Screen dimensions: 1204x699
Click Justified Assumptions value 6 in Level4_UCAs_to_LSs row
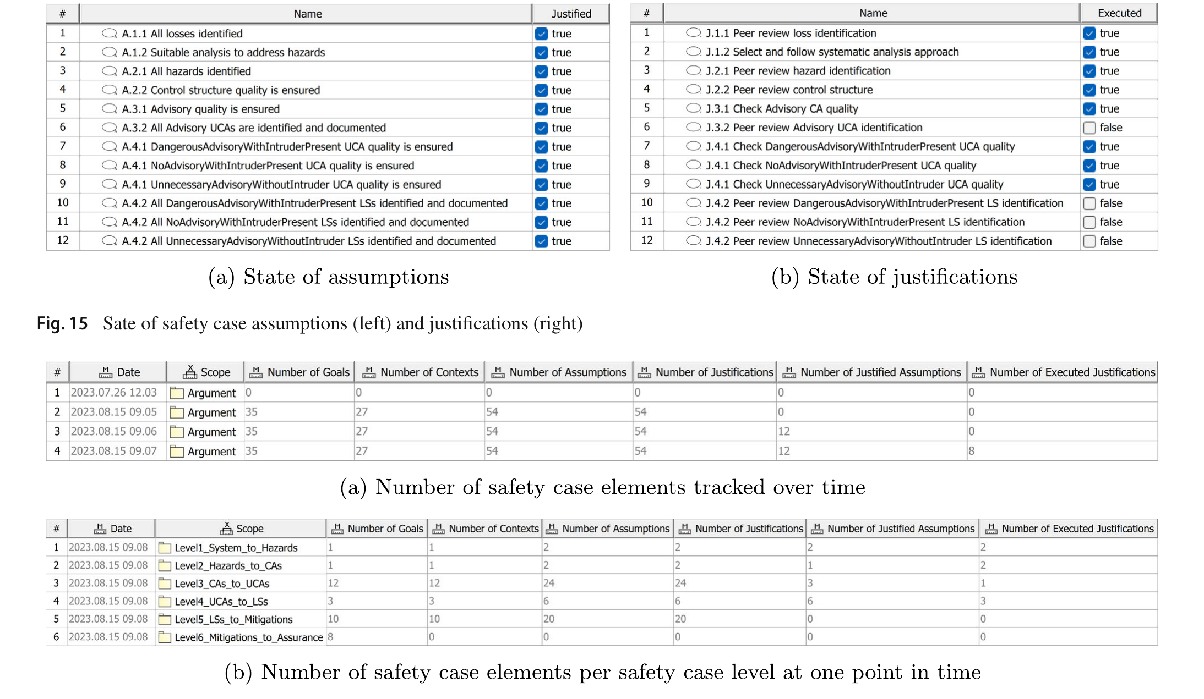[x=810, y=601]
